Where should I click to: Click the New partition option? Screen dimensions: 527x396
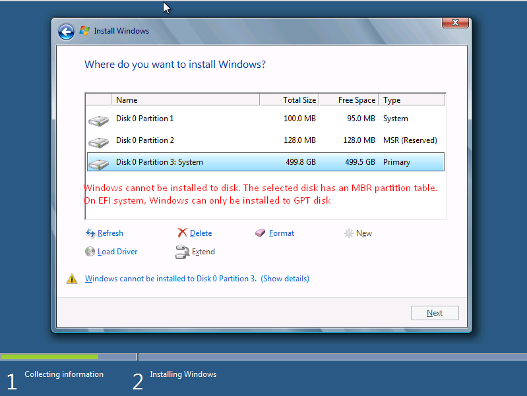(x=364, y=233)
